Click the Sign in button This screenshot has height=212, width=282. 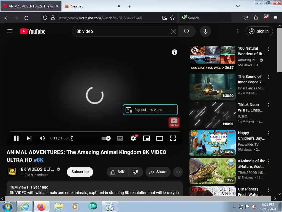point(259,31)
